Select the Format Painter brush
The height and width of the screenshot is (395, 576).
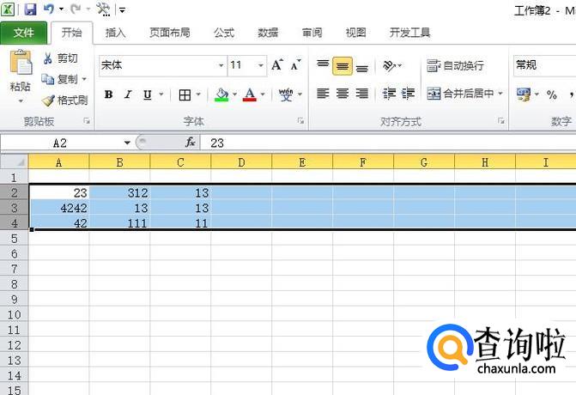point(48,100)
